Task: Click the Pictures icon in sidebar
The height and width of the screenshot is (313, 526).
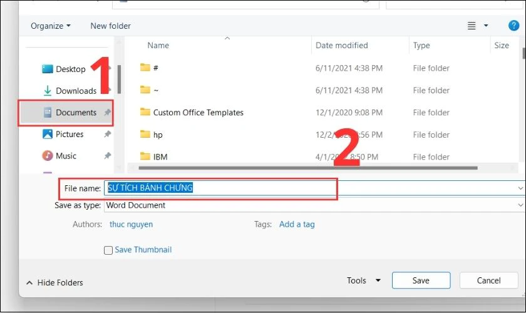Action: pyautogui.click(x=48, y=134)
